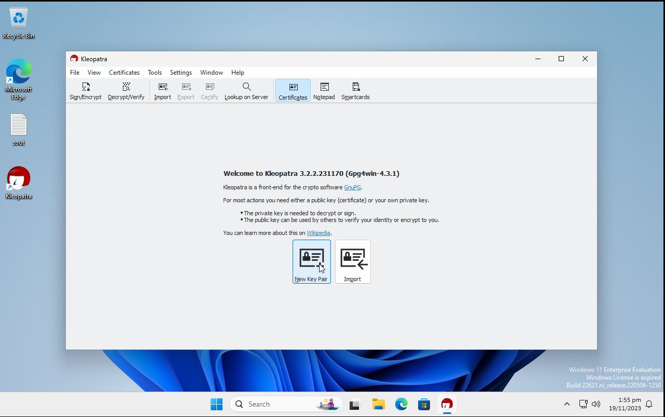
Task: Open the File menu
Action: 75,73
